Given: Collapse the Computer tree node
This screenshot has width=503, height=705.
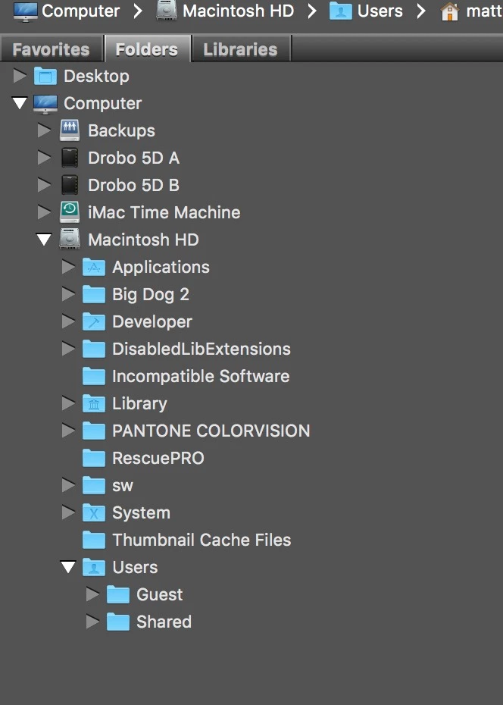Looking at the screenshot, I should point(20,103).
